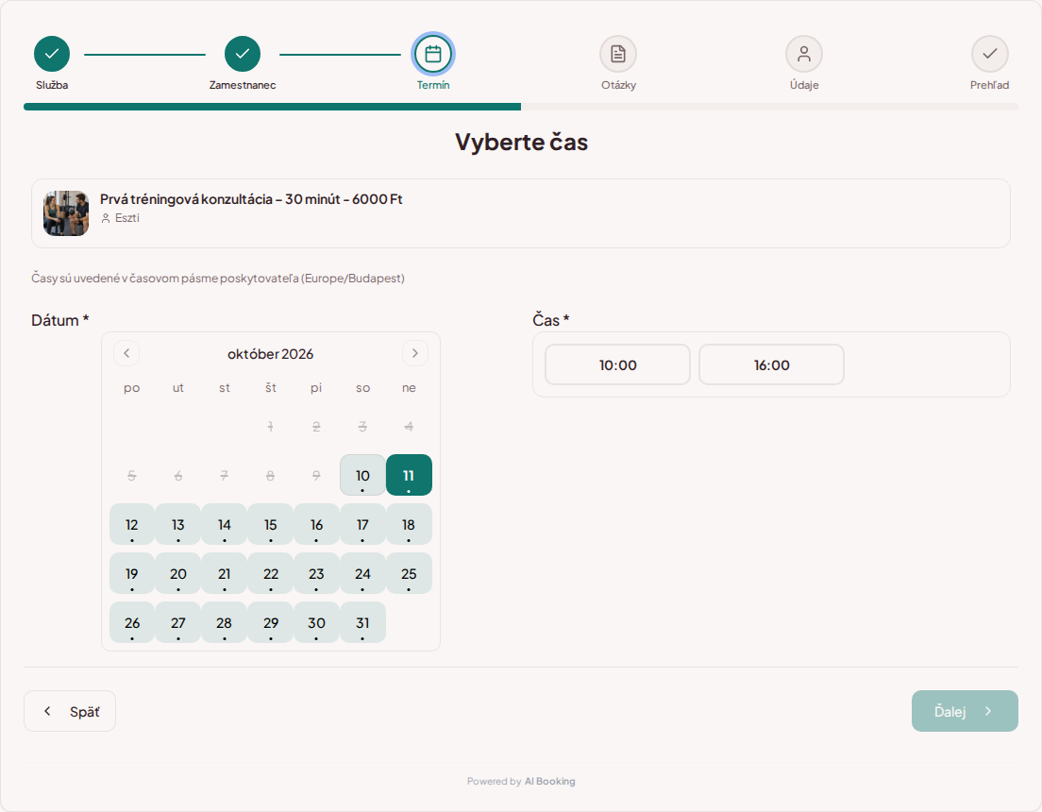The image size is (1042, 812).
Task: Click the Späť back button
Action: tap(70, 711)
